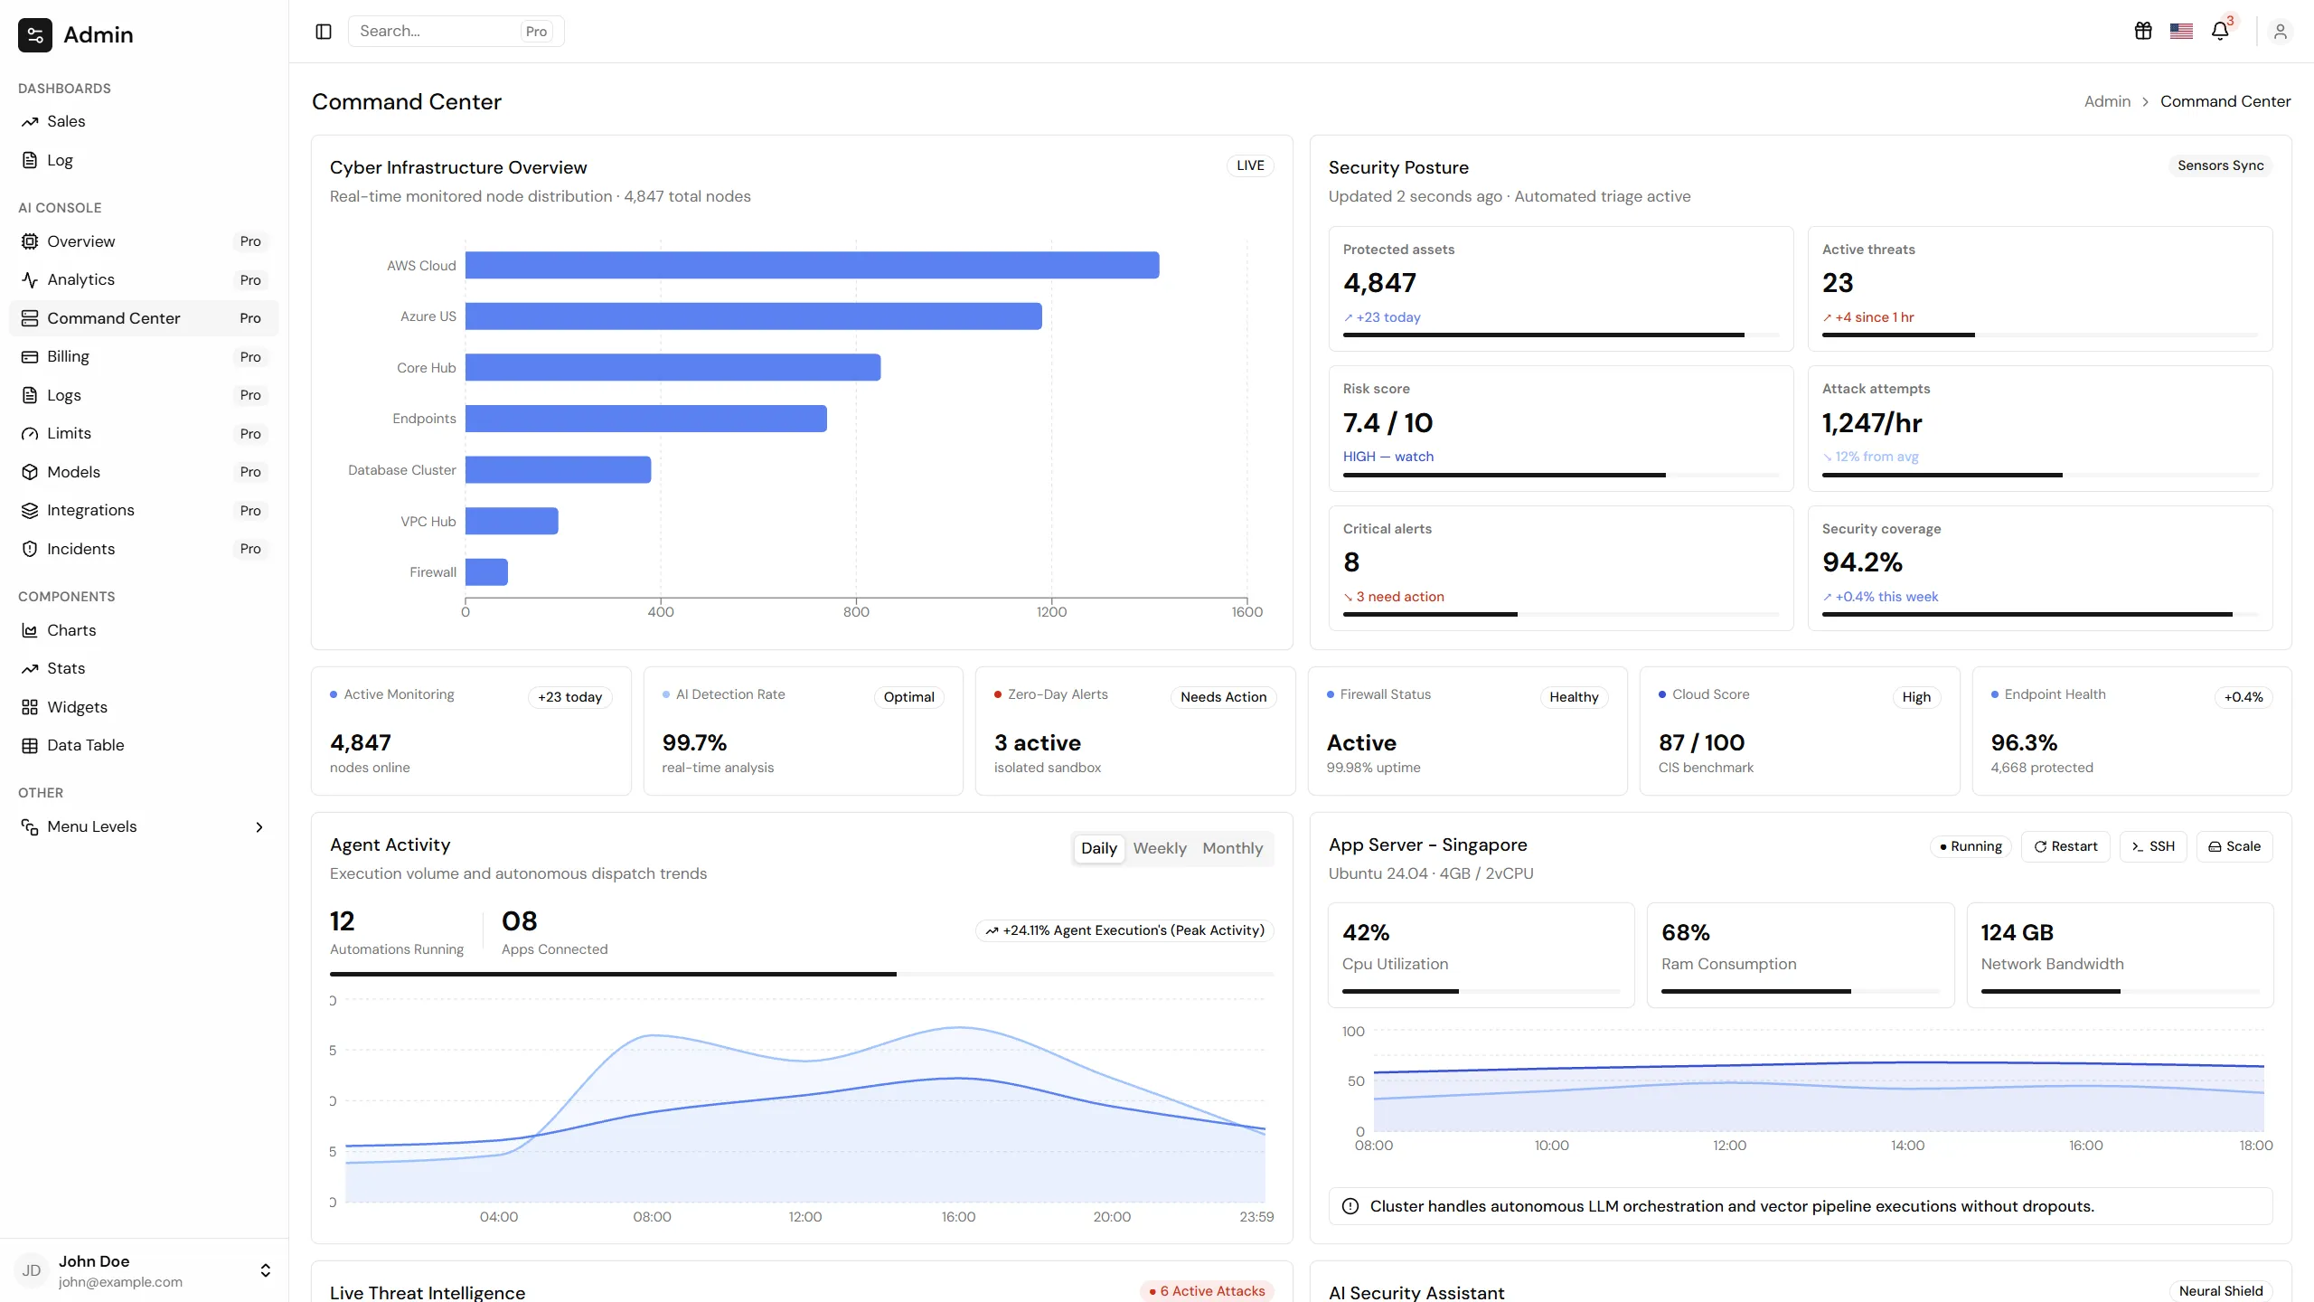Open the Widgets page
This screenshot has width=2314, height=1302.
pos(144,707)
